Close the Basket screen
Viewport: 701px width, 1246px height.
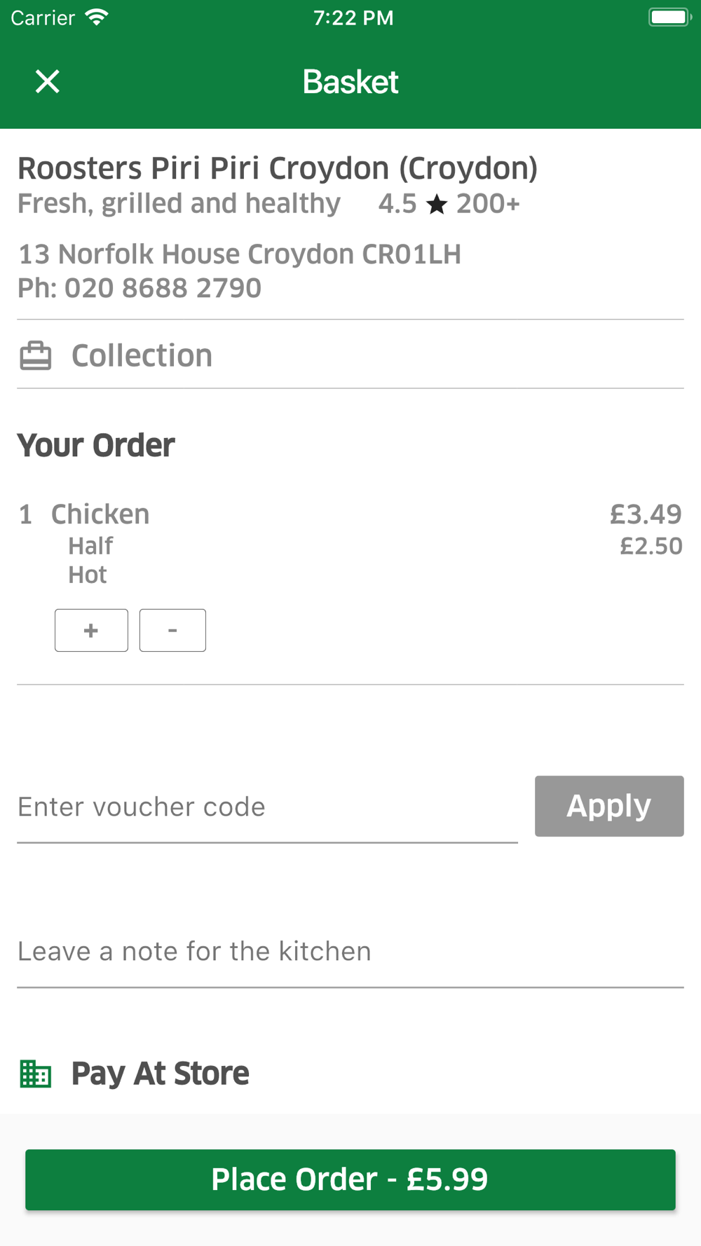(x=48, y=81)
